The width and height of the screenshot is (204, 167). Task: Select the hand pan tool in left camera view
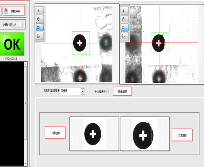[40, 19]
